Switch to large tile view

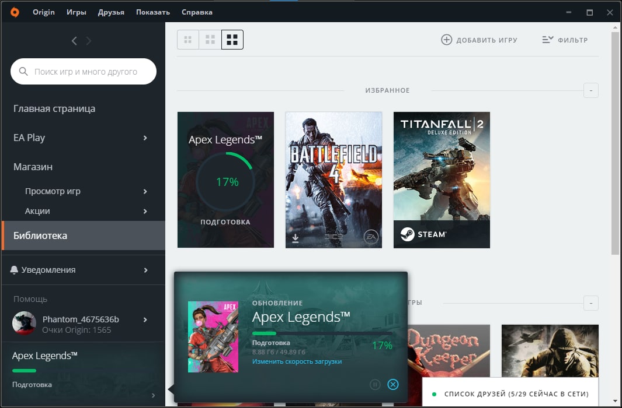click(x=232, y=40)
